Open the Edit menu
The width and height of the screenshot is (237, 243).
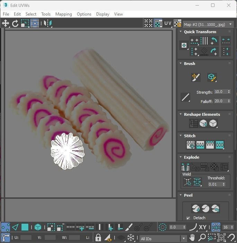pos(17,14)
